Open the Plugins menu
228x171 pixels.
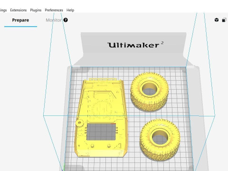pos(36,10)
